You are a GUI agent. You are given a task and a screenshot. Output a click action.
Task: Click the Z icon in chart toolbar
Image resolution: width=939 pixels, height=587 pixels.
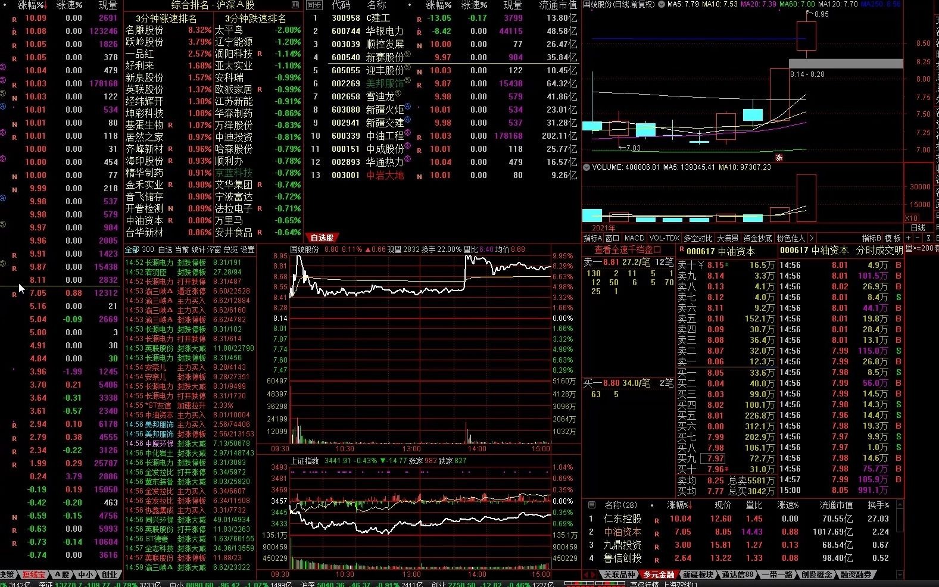tap(927, 238)
